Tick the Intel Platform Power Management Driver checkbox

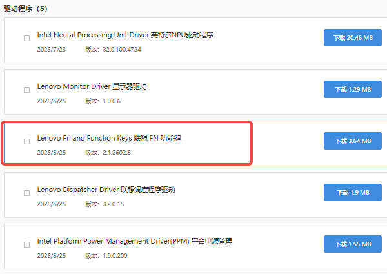[26, 244]
